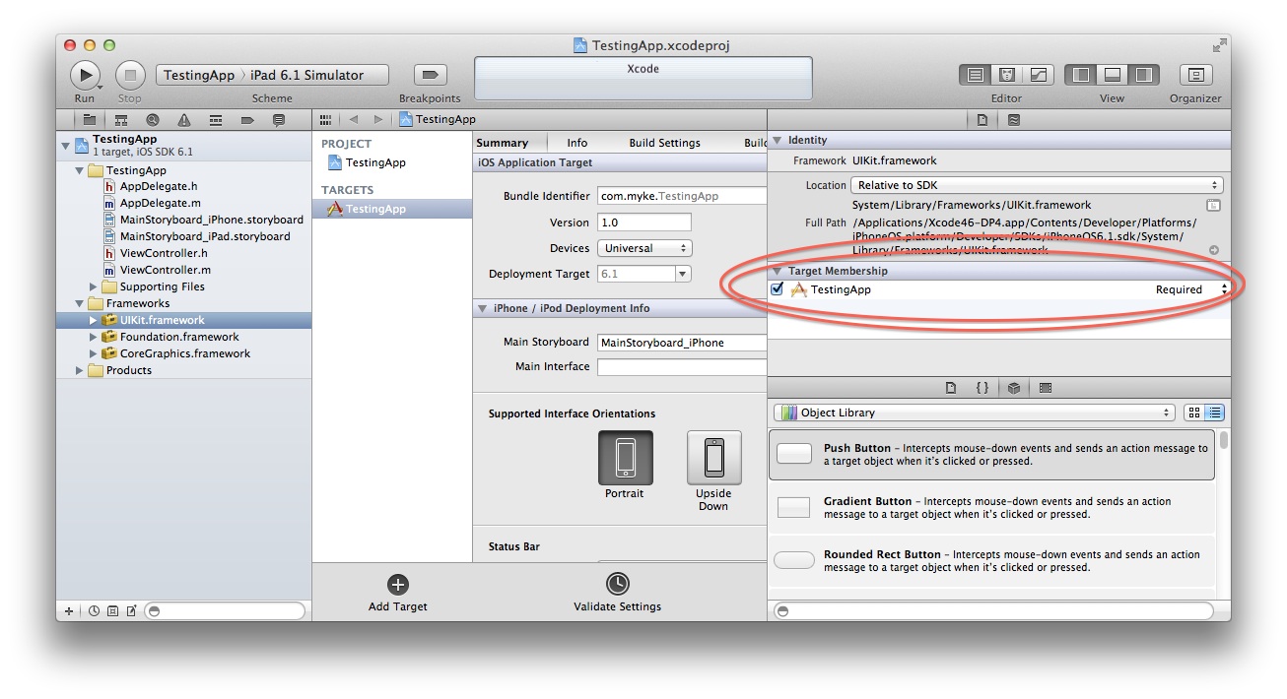Show the Standard editor
1287x699 pixels.
(x=976, y=75)
